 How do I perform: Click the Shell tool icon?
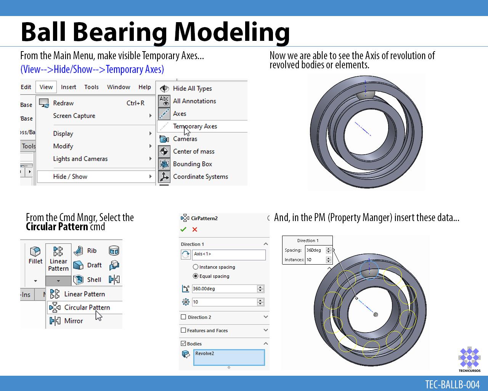[78, 280]
